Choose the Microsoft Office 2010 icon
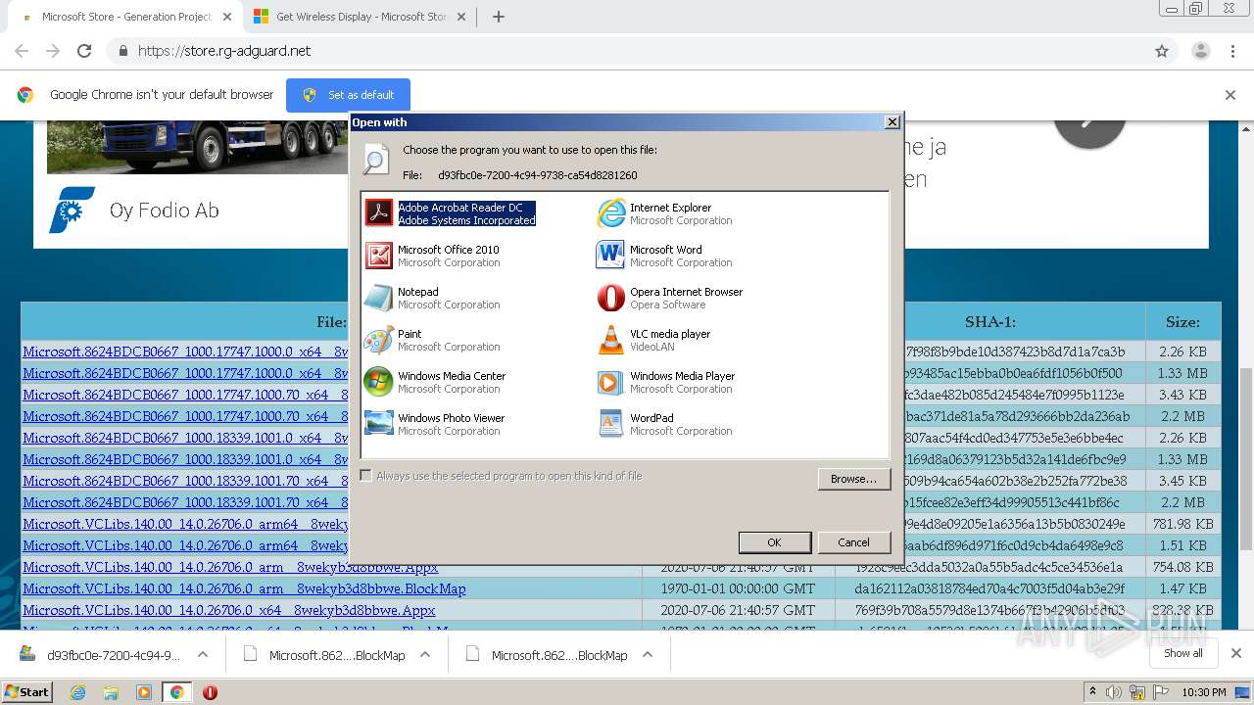 [x=379, y=256]
